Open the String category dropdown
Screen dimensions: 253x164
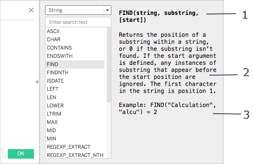78,10
